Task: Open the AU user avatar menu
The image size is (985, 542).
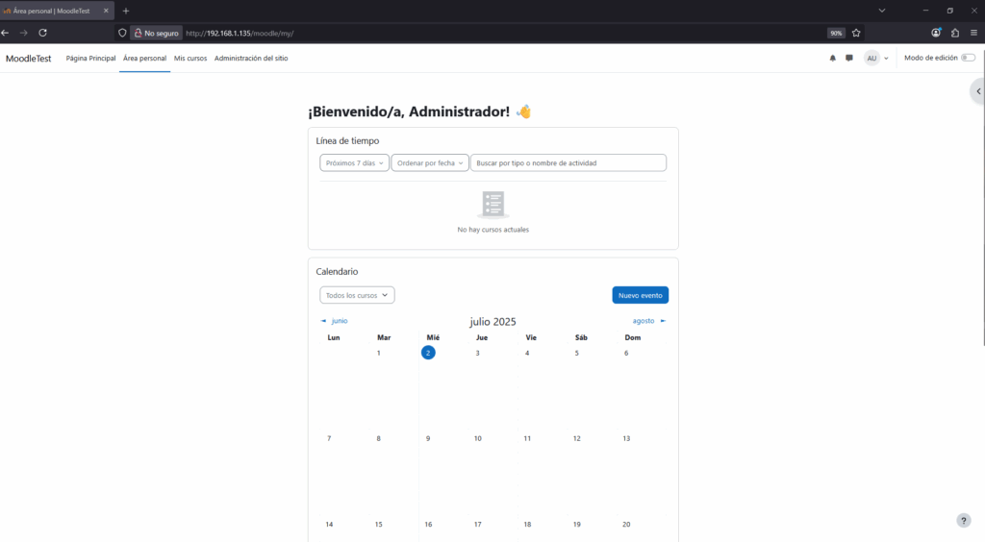Action: point(871,59)
